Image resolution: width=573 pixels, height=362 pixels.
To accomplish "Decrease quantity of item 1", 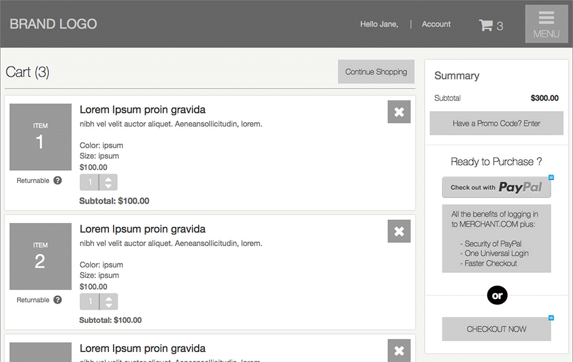I will tap(109, 186).
